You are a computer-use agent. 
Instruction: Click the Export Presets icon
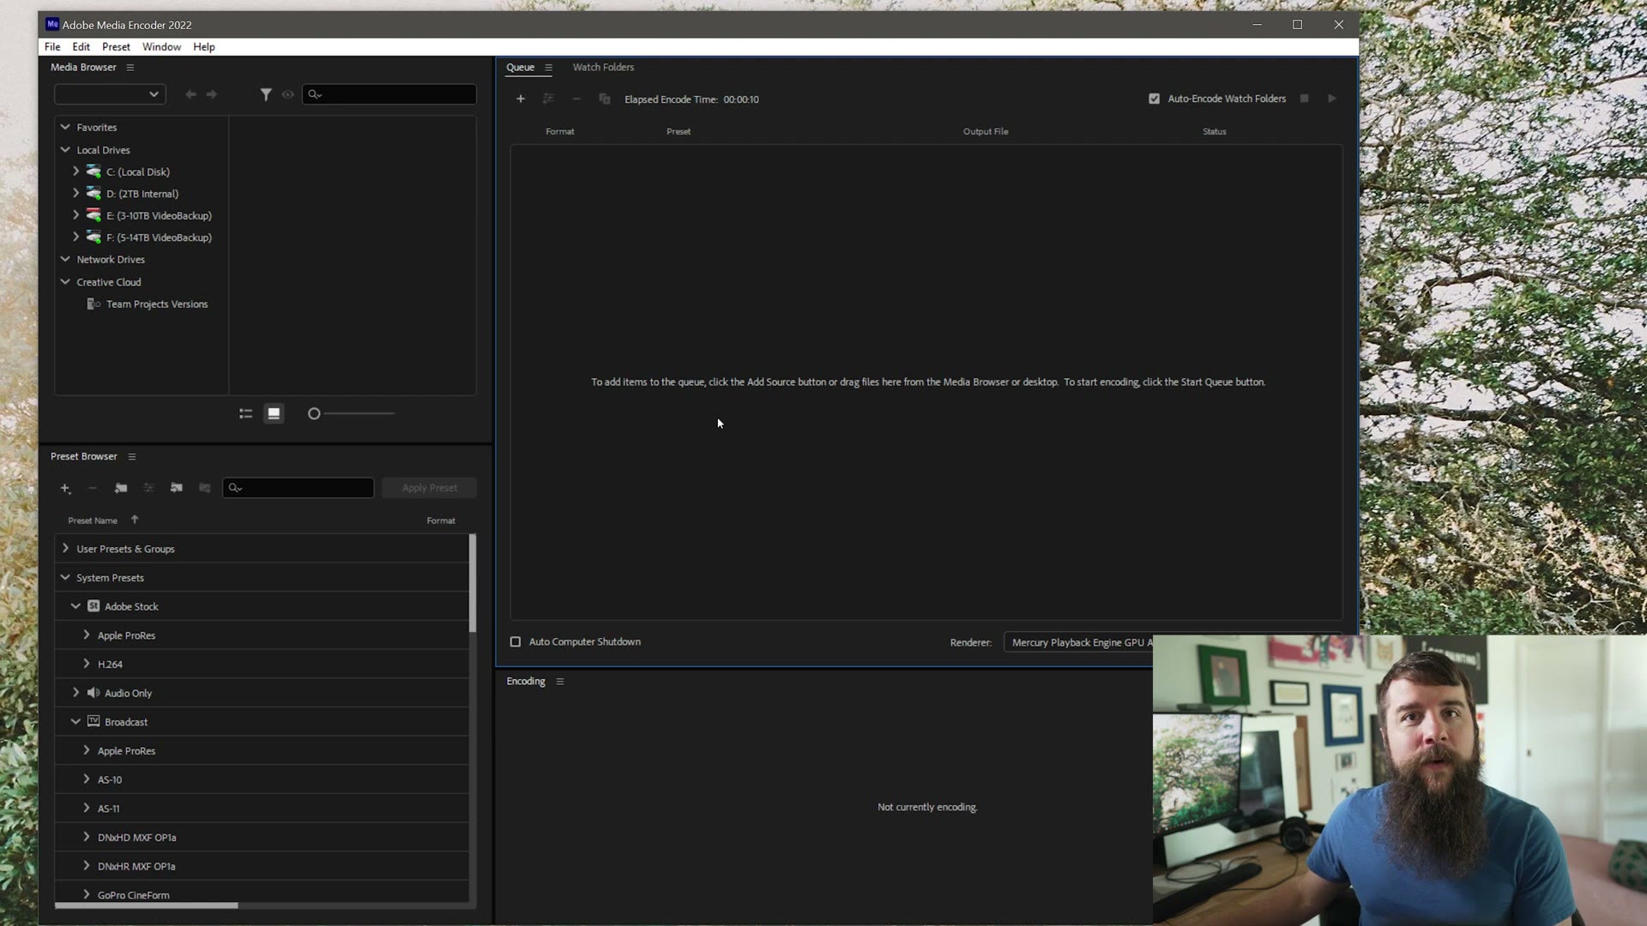pos(204,488)
